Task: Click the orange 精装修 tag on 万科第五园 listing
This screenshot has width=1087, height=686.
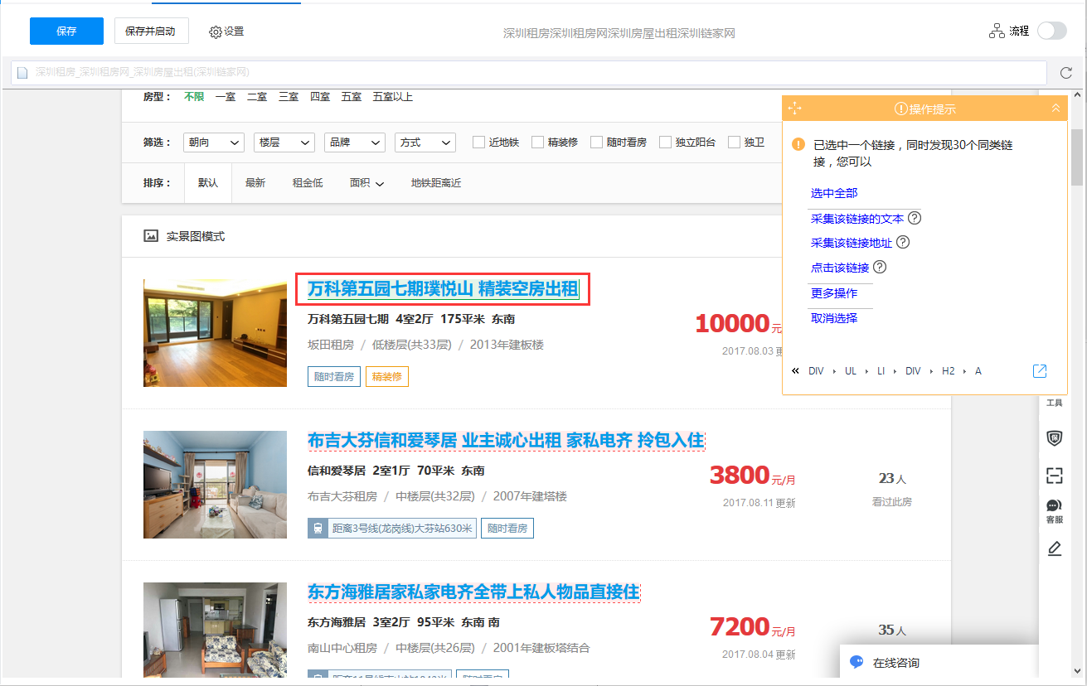Action: click(x=387, y=376)
